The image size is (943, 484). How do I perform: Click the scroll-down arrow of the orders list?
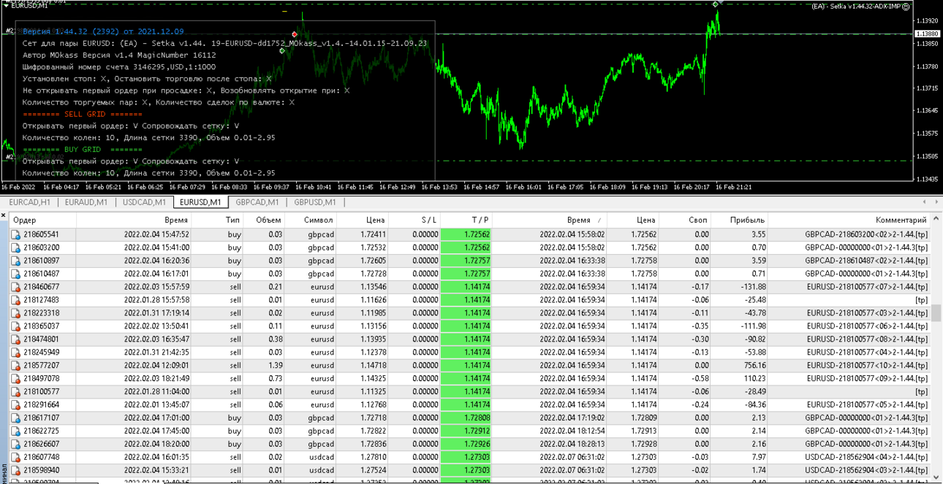pyautogui.click(x=936, y=478)
